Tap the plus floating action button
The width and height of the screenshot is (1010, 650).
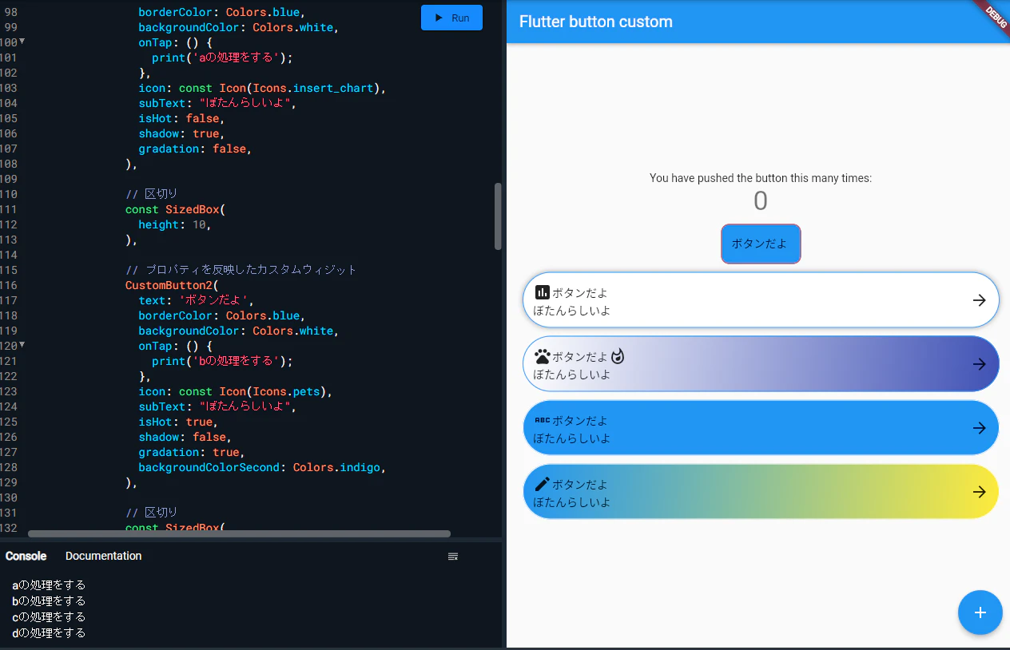click(980, 612)
